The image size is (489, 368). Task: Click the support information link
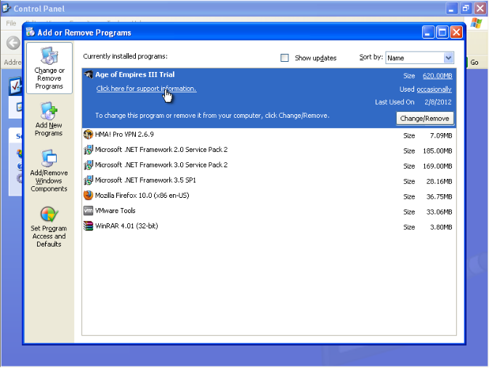(146, 89)
